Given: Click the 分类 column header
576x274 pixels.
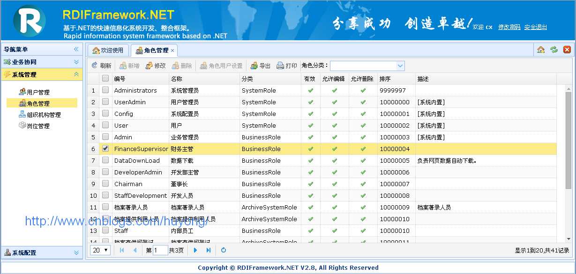Looking at the screenshot, I should [270, 79].
